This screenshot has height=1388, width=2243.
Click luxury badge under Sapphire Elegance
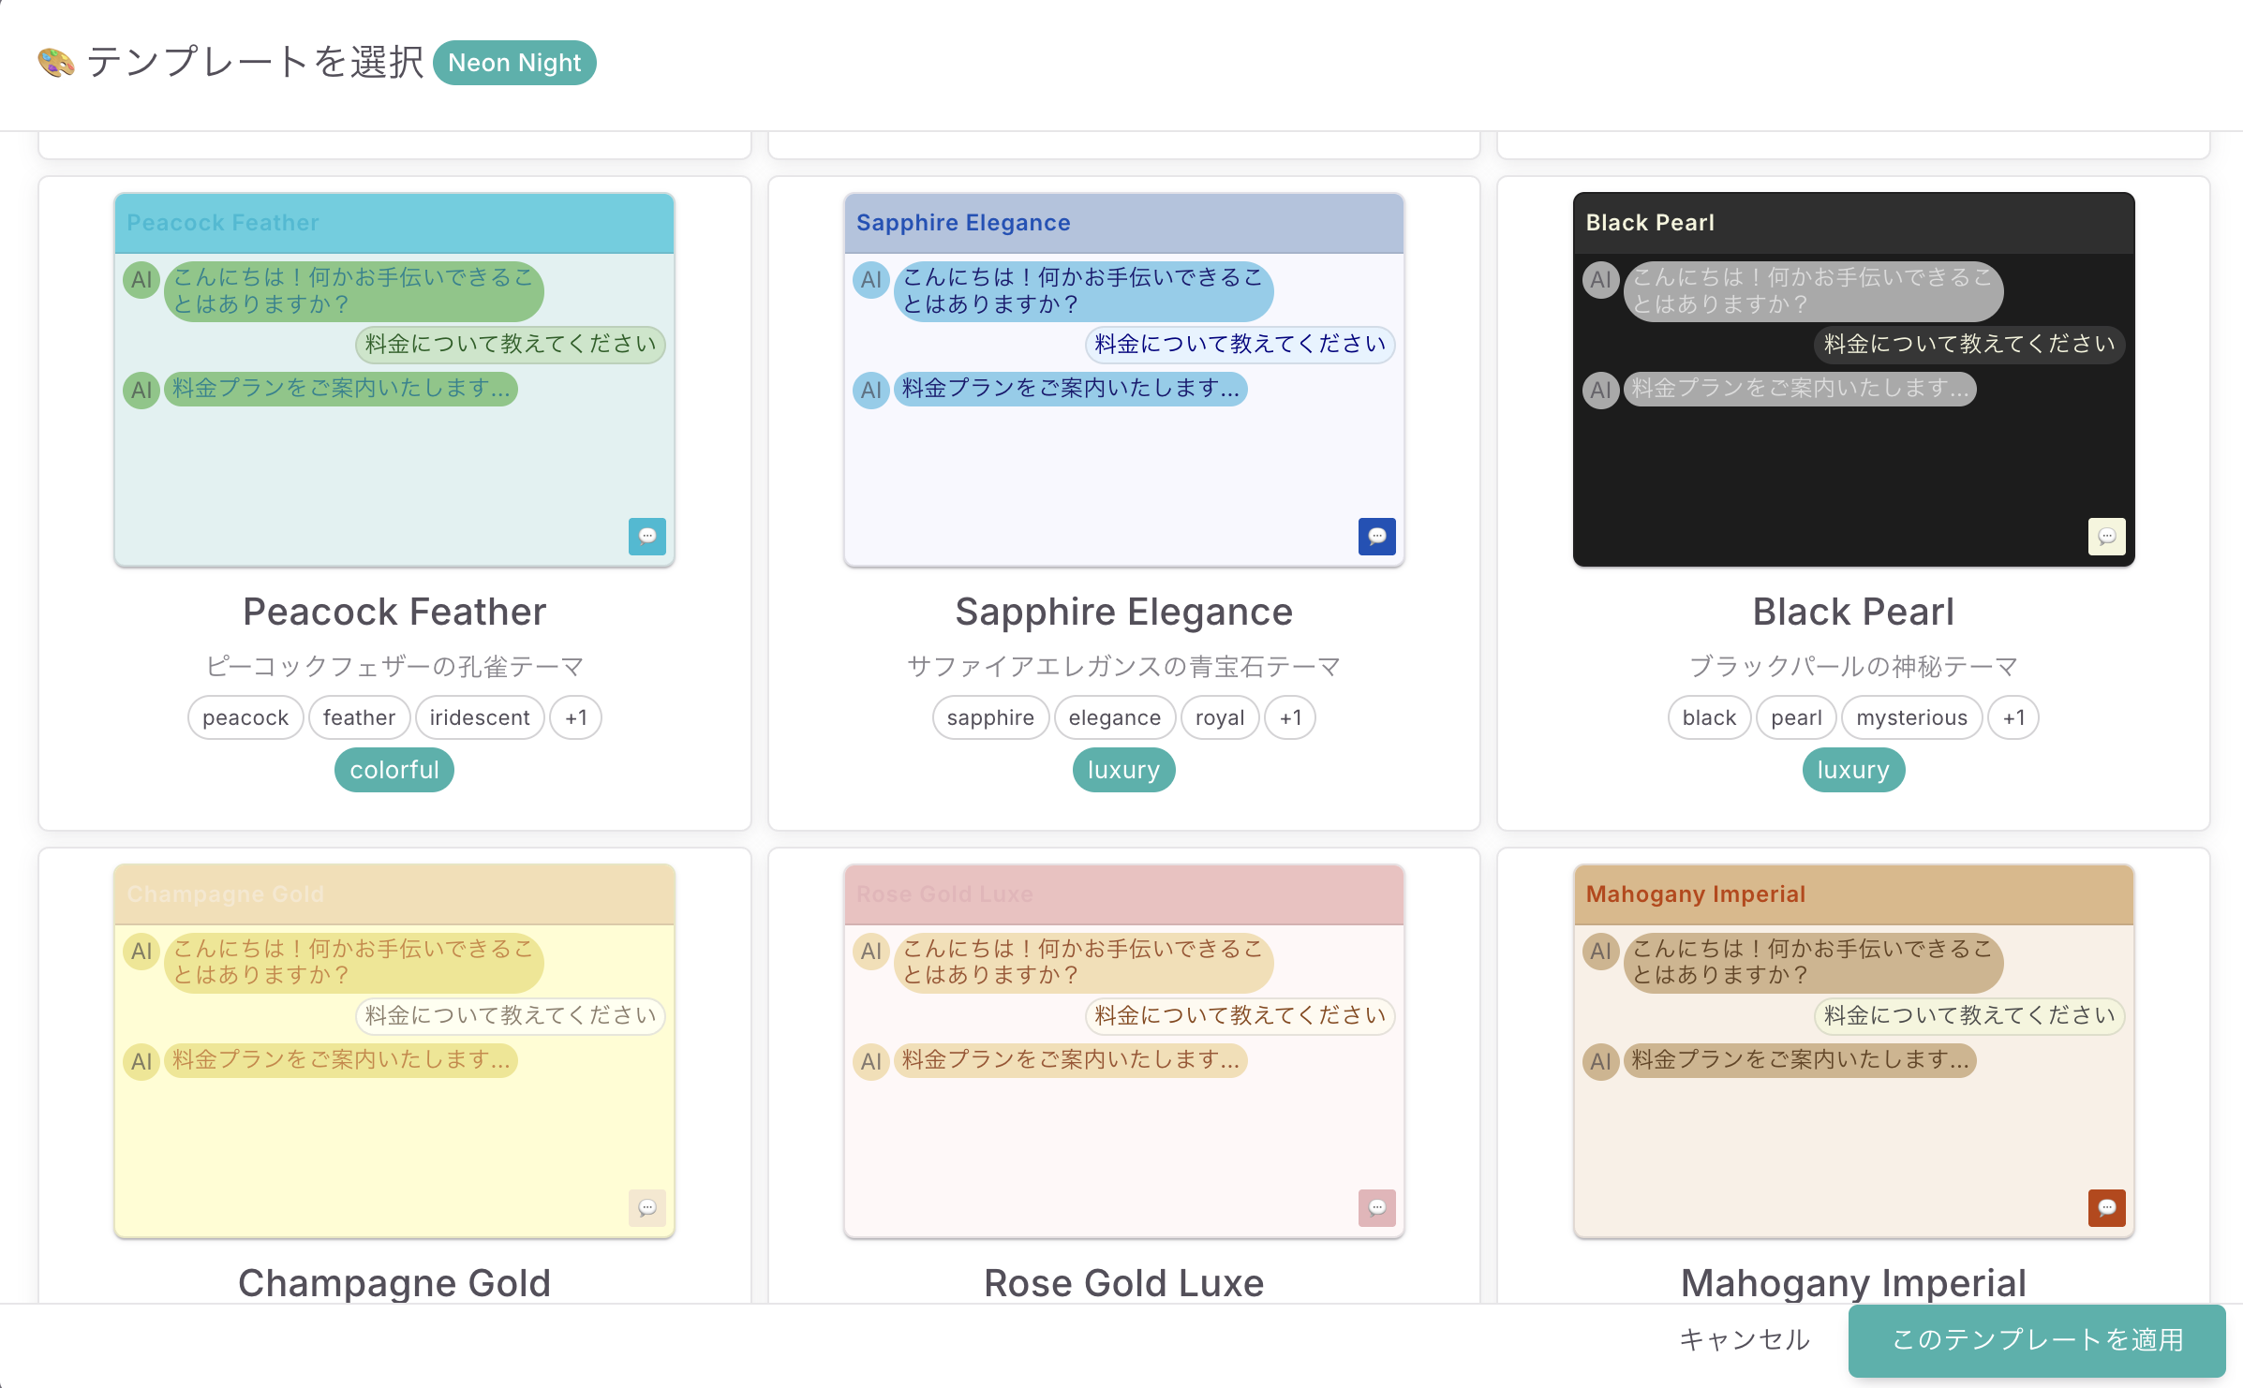pyautogui.click(x=1123, y=770)
